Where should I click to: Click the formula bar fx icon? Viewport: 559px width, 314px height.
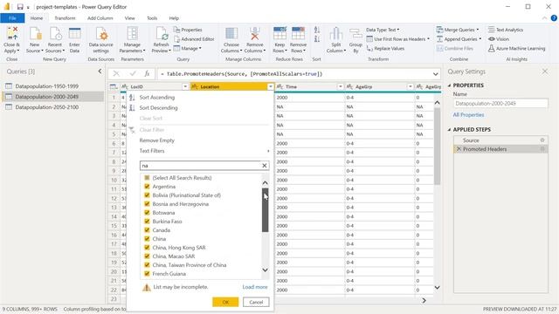pos(147,73)
